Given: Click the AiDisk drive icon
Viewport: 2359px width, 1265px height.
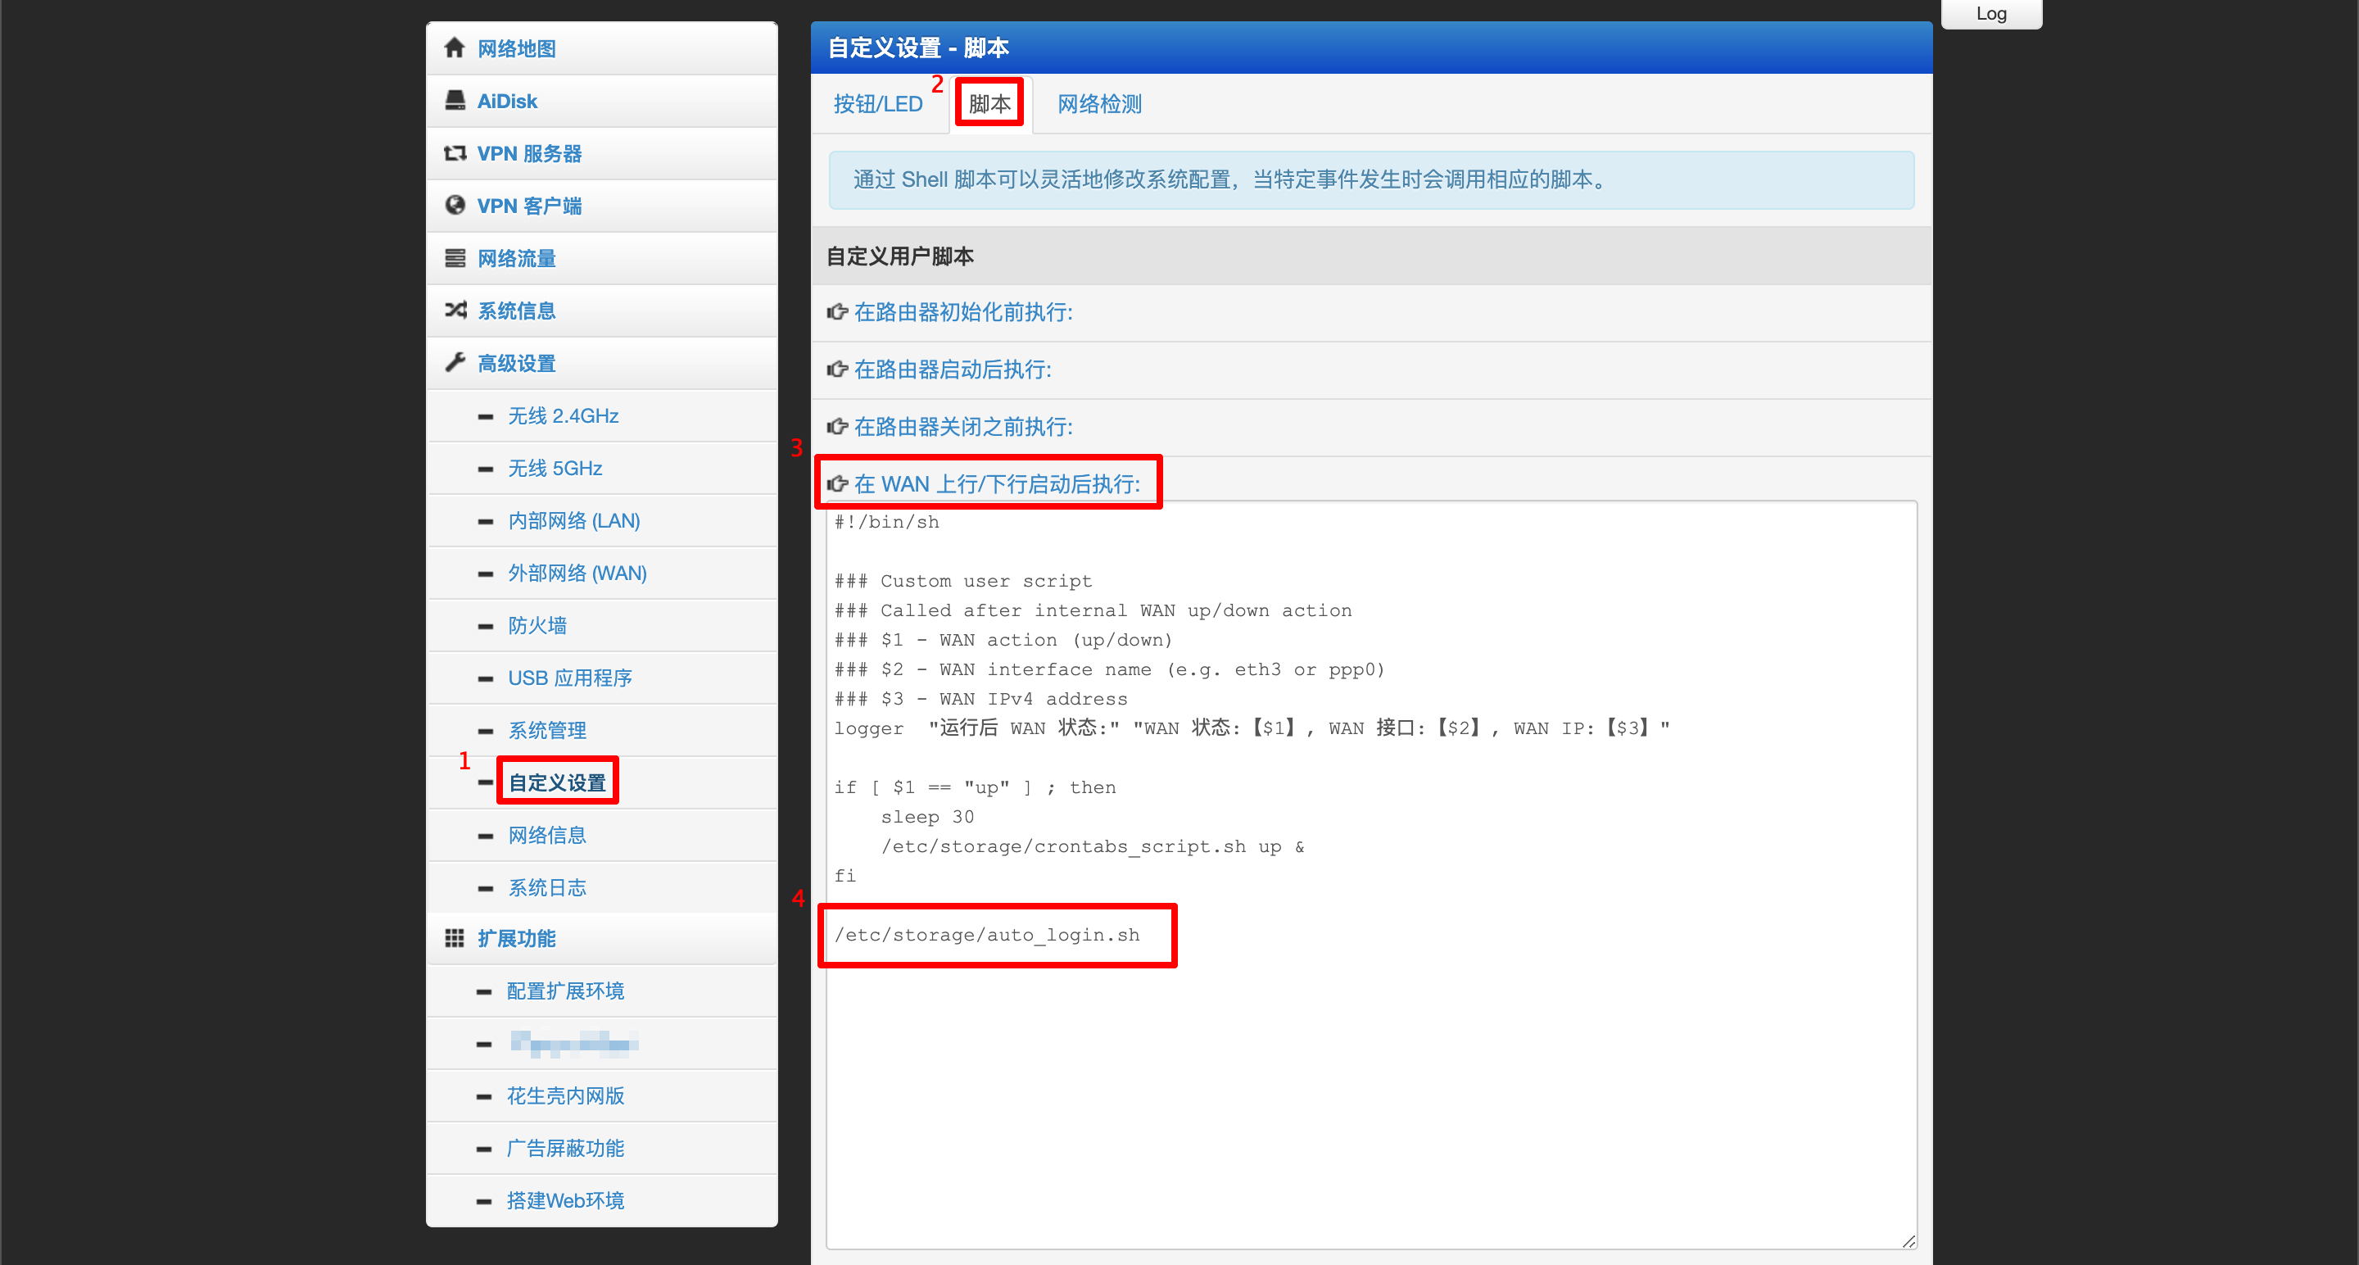Looking at the screenshot, I should coord(455,100).
